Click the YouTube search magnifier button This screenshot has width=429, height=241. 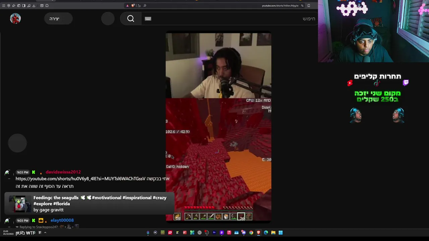(131, 19)
